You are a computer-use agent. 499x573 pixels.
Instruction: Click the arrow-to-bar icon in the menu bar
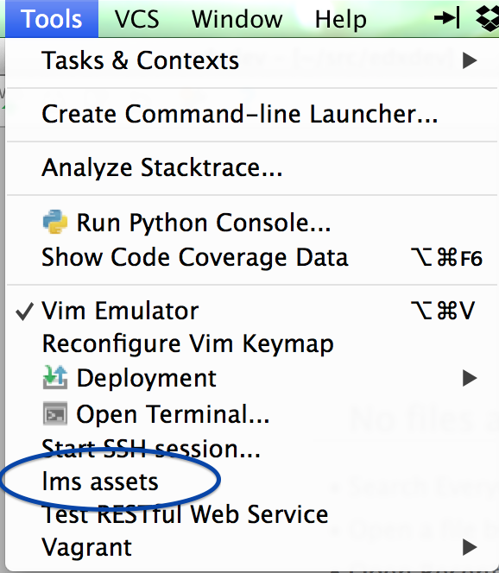[x=446, y=18]
